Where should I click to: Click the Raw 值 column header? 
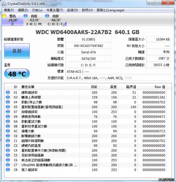(152, 87)
